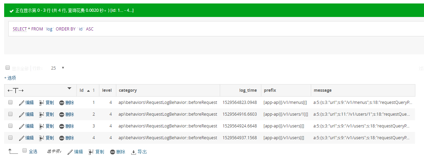The width and height of the screenshot is (424, 160).
Task: Click the delete icon for row 3
Action: pyautogui.click(x=62, y=126)
